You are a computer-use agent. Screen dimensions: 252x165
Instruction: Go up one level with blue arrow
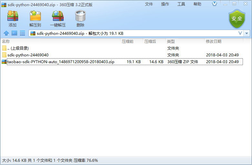(x=6, y=33)
